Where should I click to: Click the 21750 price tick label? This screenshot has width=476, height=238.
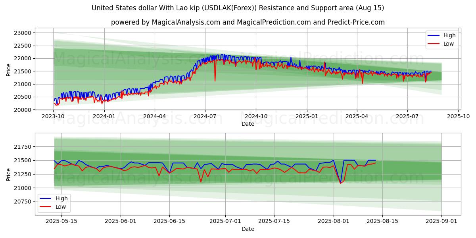pyautogui.click(x=22, y=147)
